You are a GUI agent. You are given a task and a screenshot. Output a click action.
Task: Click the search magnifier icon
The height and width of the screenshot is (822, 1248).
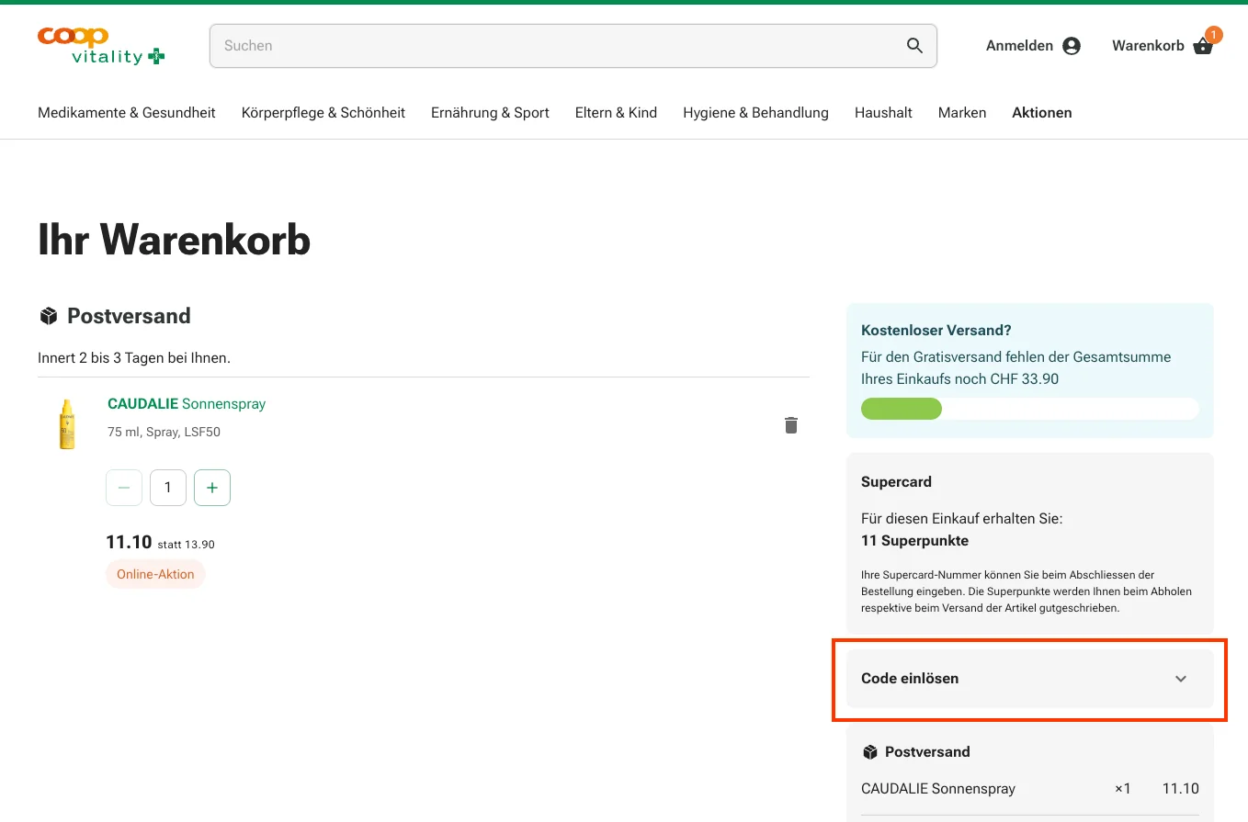[914, 46]
